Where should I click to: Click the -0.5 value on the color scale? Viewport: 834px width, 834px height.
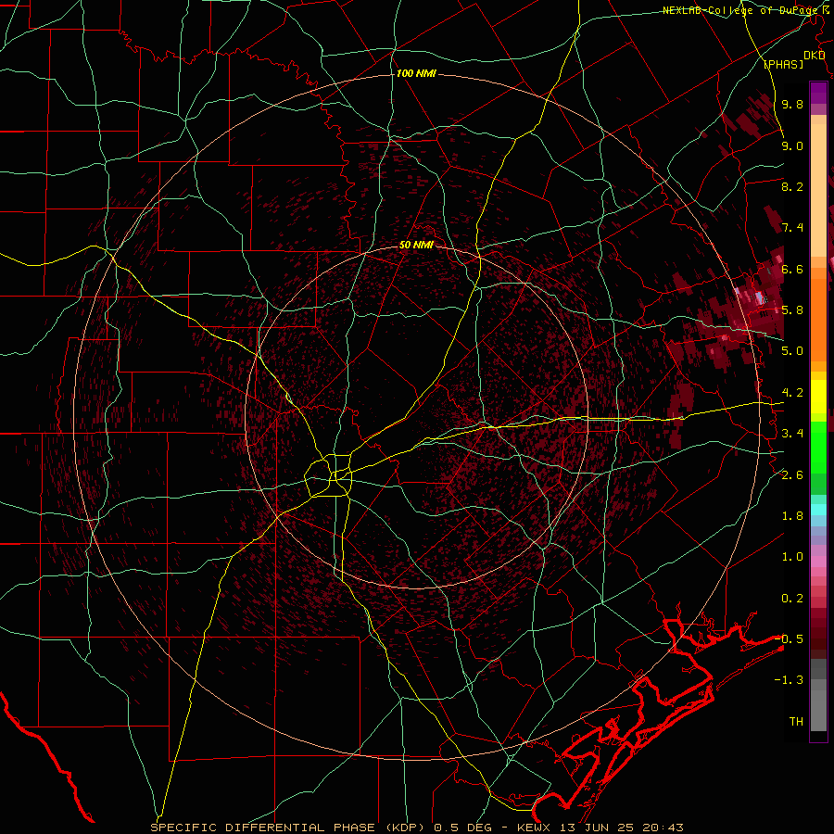click(x=789, y=638)
